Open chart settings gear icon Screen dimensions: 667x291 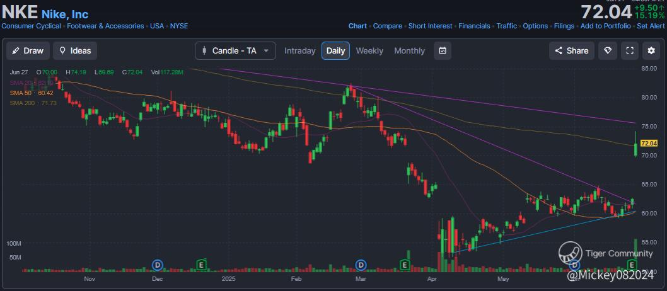click(651, 50)
